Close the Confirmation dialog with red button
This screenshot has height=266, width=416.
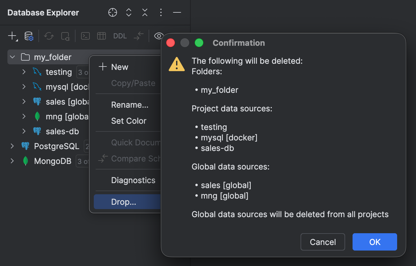(171, 43)
